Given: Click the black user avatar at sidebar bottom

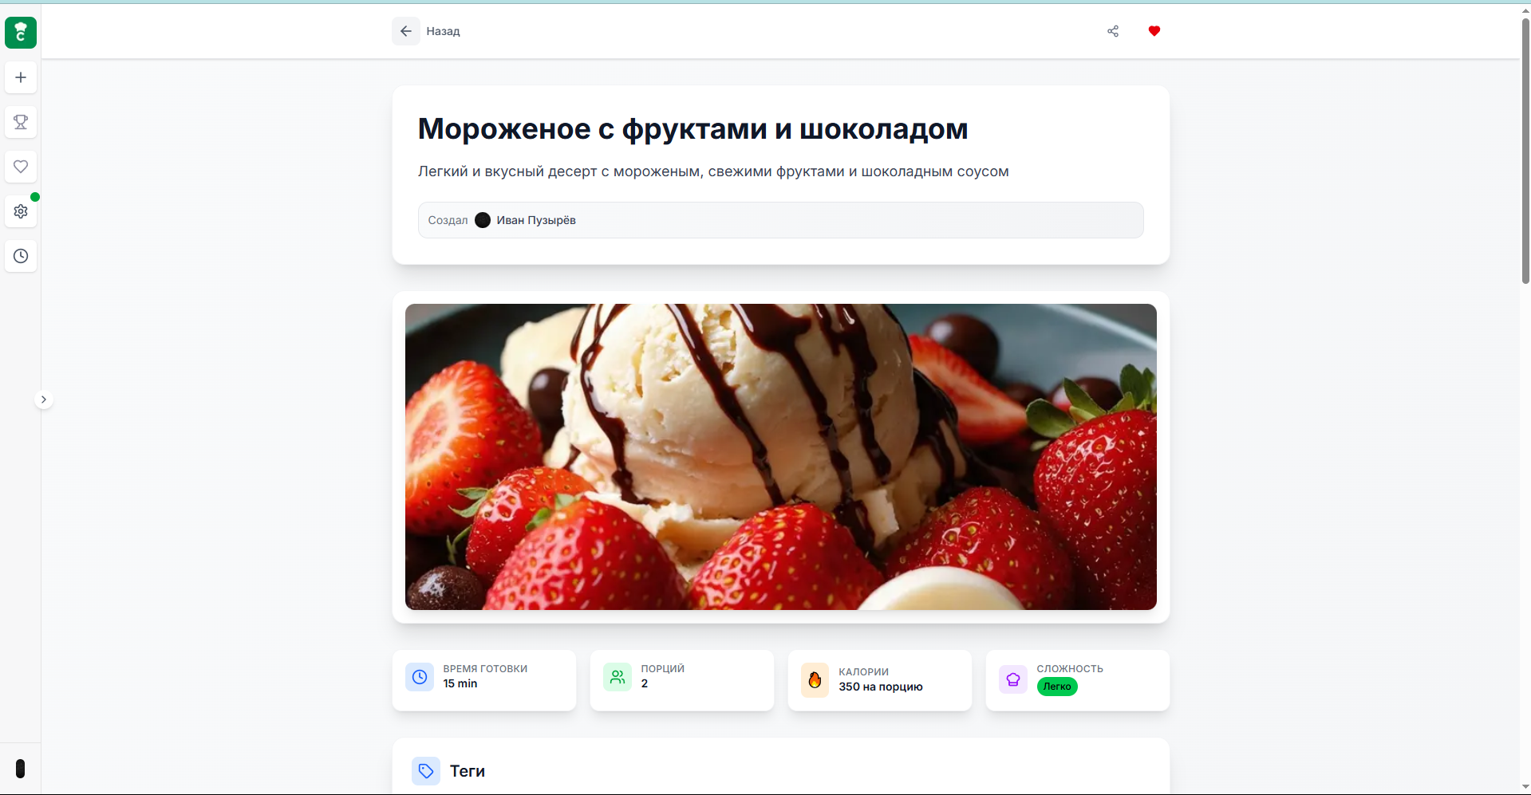Looking at the screenshot, I should 21,769.
